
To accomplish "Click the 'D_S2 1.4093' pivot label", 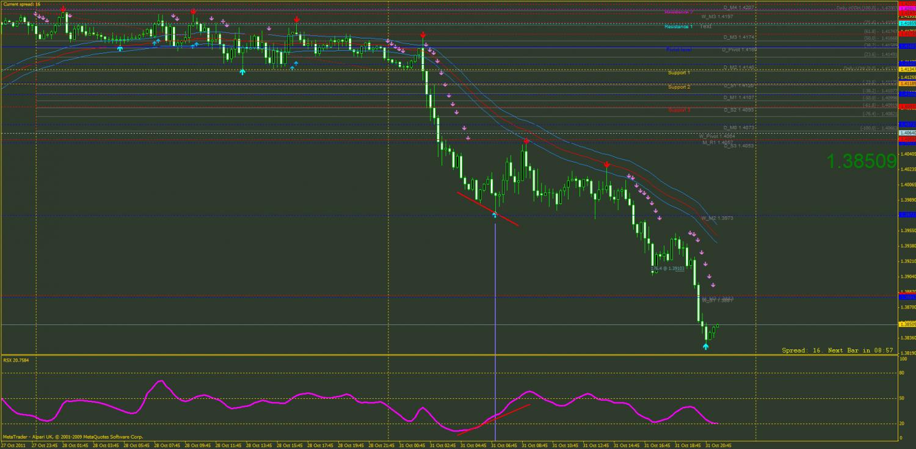I will 740,110.
